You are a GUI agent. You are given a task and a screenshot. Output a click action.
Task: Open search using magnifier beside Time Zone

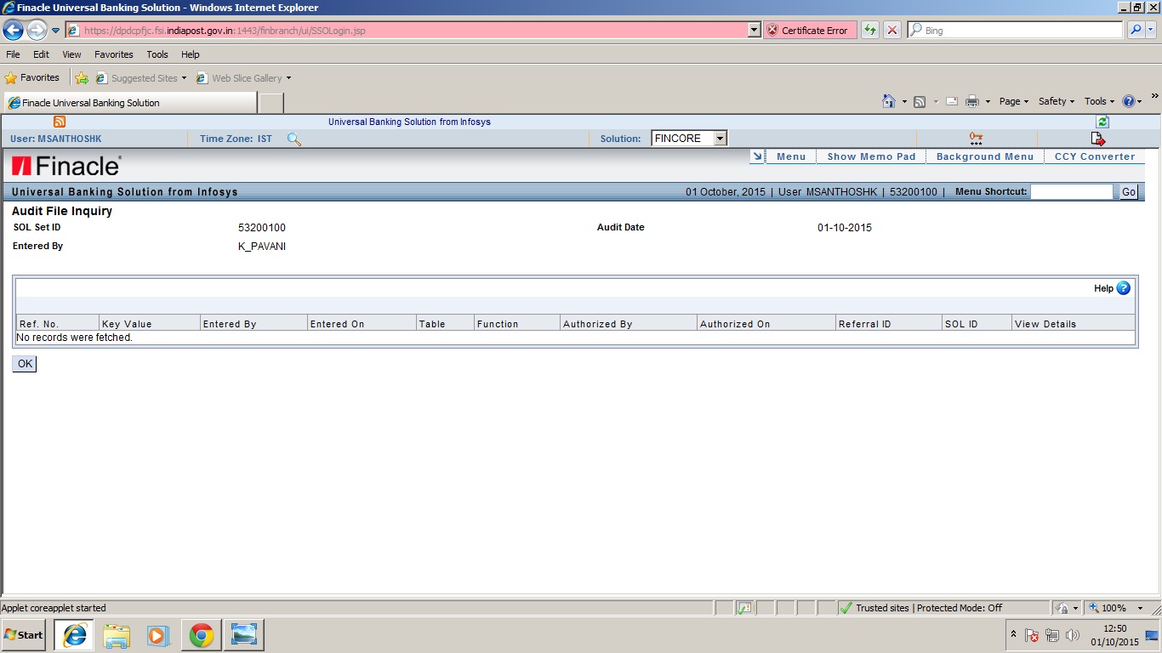293,138
